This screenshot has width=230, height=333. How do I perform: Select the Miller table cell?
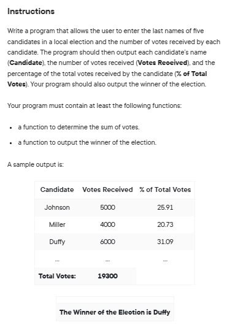[x=57, y=224]
